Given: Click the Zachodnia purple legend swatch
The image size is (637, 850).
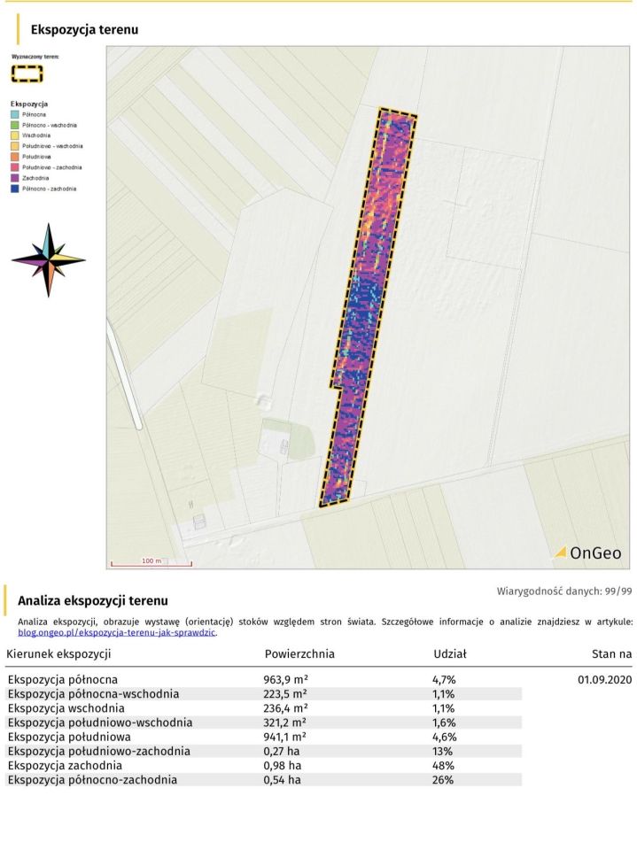Looking at the screenshot, I should (15, 178).
